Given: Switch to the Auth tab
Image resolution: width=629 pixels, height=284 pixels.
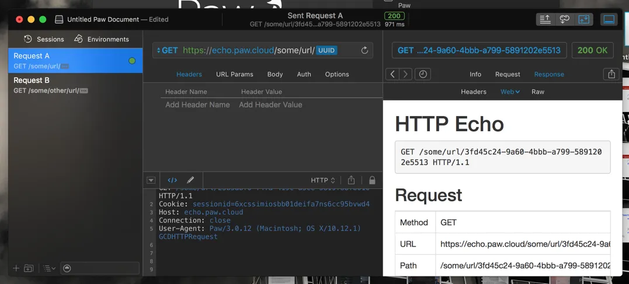Looking at the screenshot, I should tap(304, 74).
